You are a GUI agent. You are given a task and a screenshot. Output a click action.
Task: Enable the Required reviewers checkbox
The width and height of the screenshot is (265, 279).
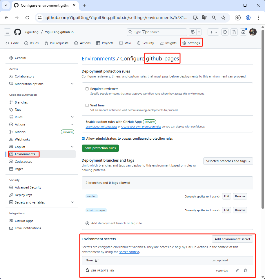click(87, 89)
